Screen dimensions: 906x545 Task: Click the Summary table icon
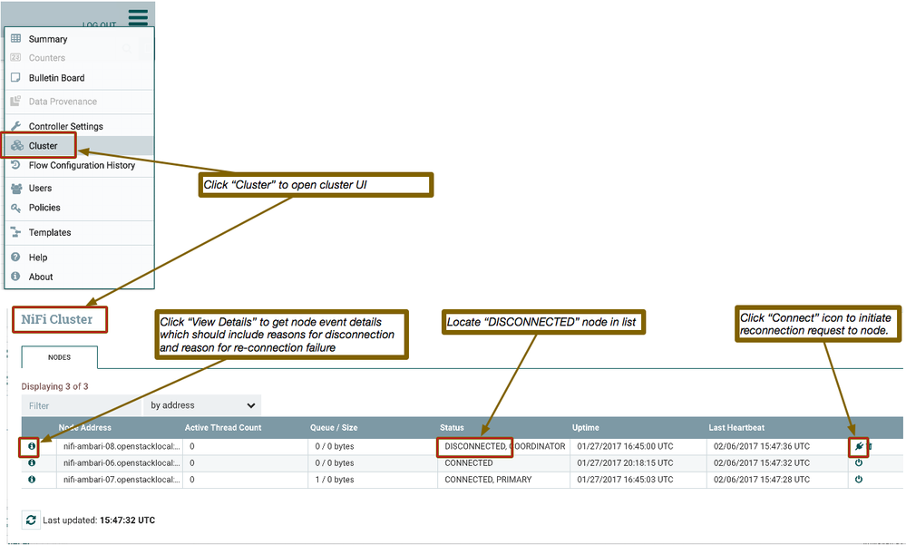tap(15, 38)
